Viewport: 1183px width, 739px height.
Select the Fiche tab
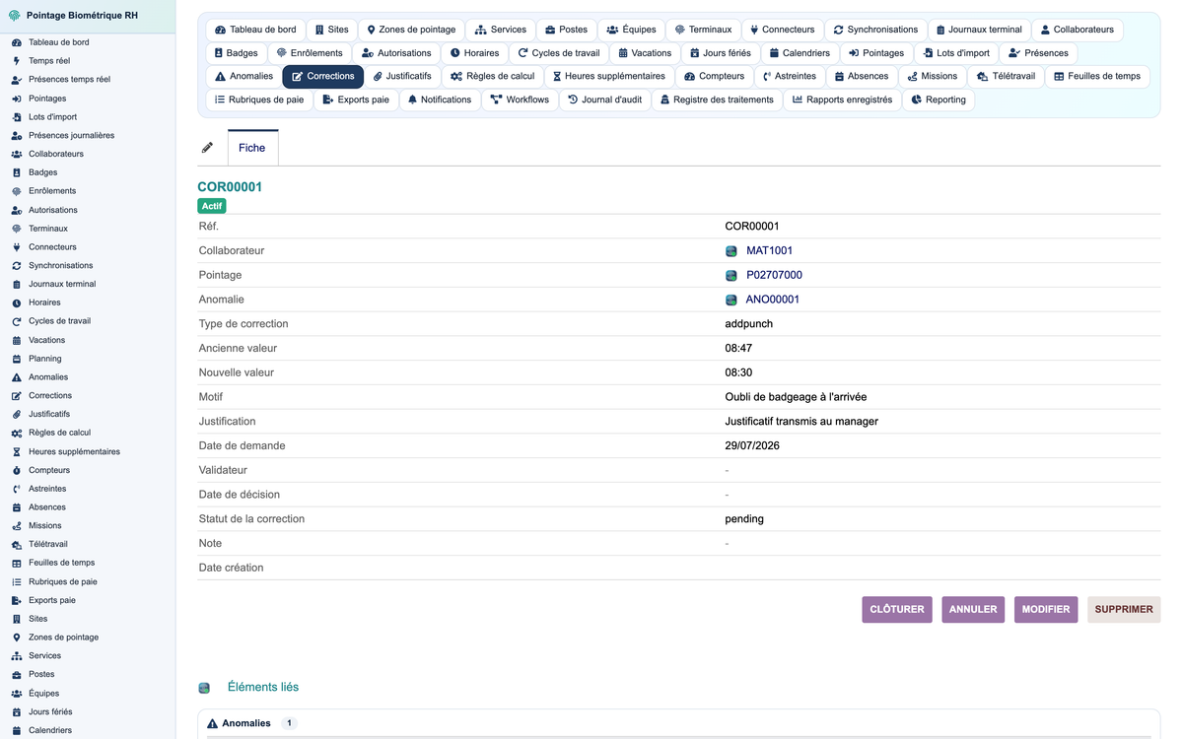click(252, 148)
